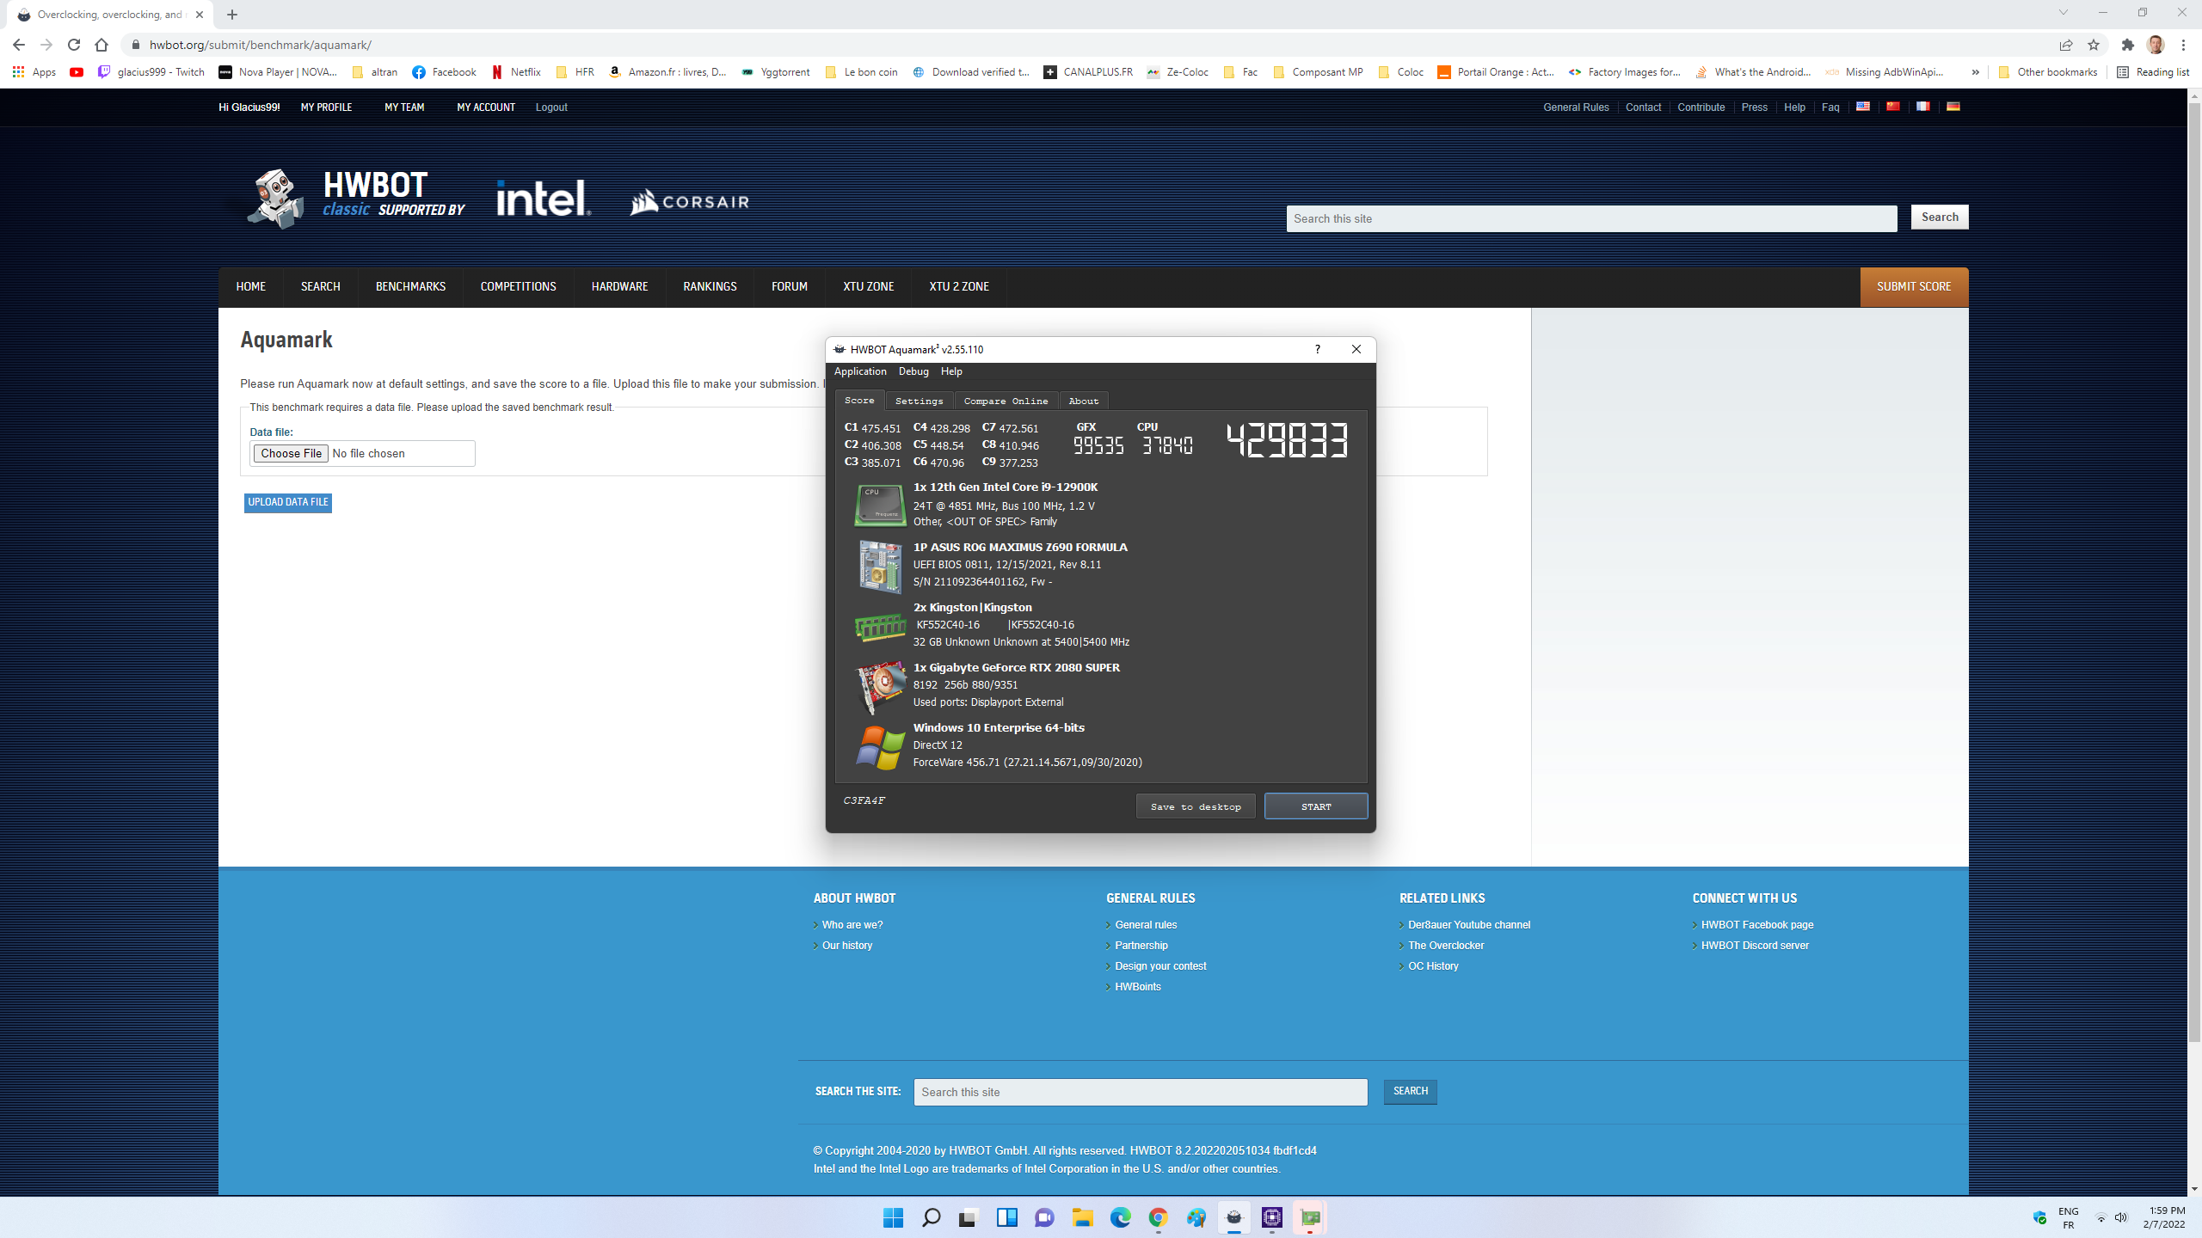This screenshot has width=2202, height=1238.
Task: Open the Reading list
Action: [2153, 72]
